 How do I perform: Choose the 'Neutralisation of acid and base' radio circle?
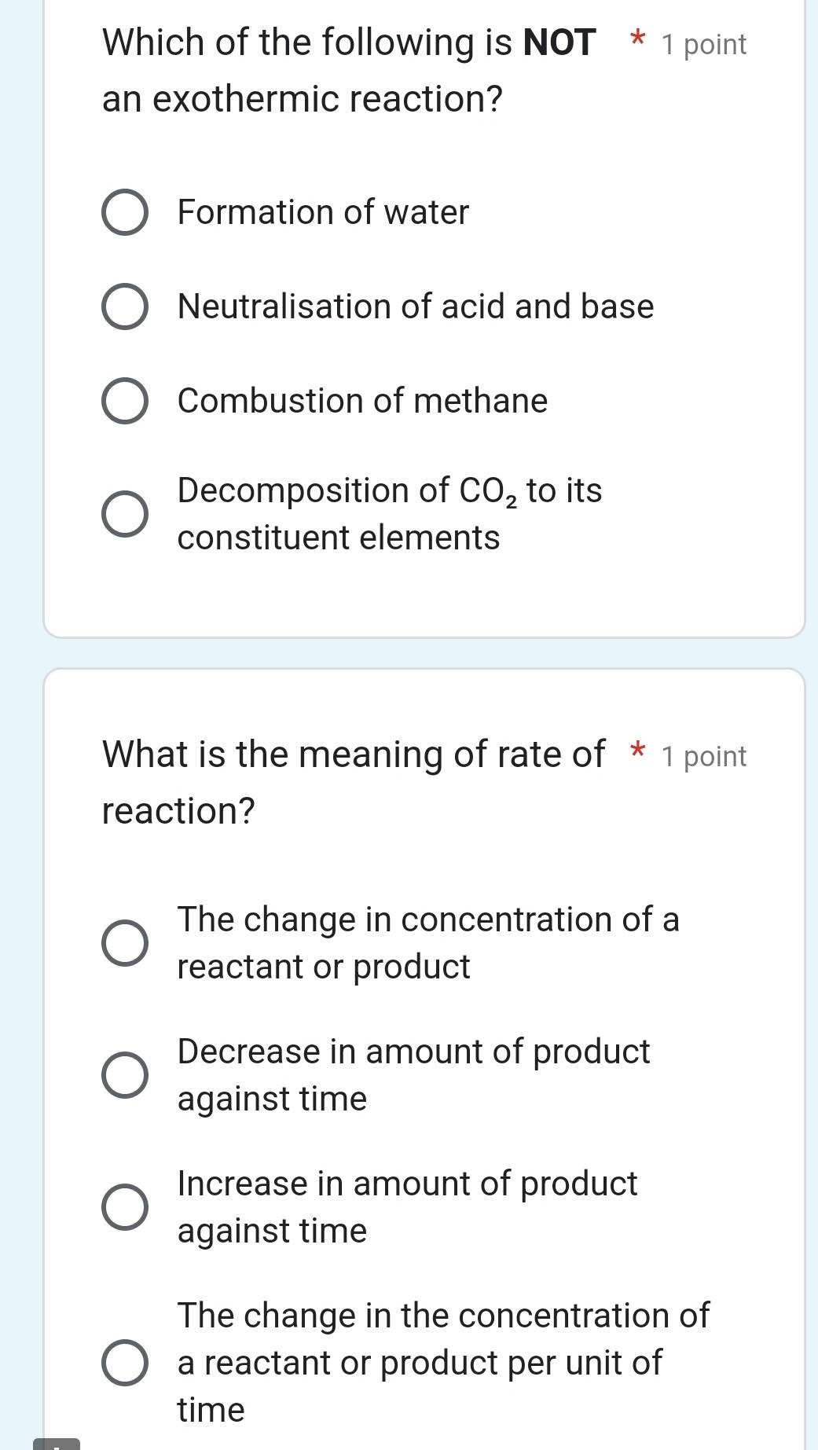pos(124,307)
